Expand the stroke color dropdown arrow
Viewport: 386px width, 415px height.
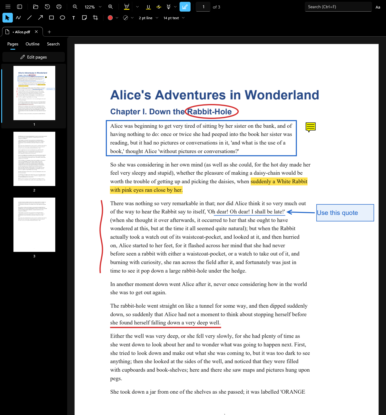117,18
